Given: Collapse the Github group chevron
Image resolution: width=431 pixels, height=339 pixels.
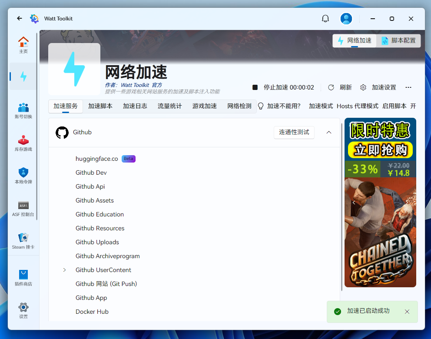Looking at the screenshot, I should point(329,133).
